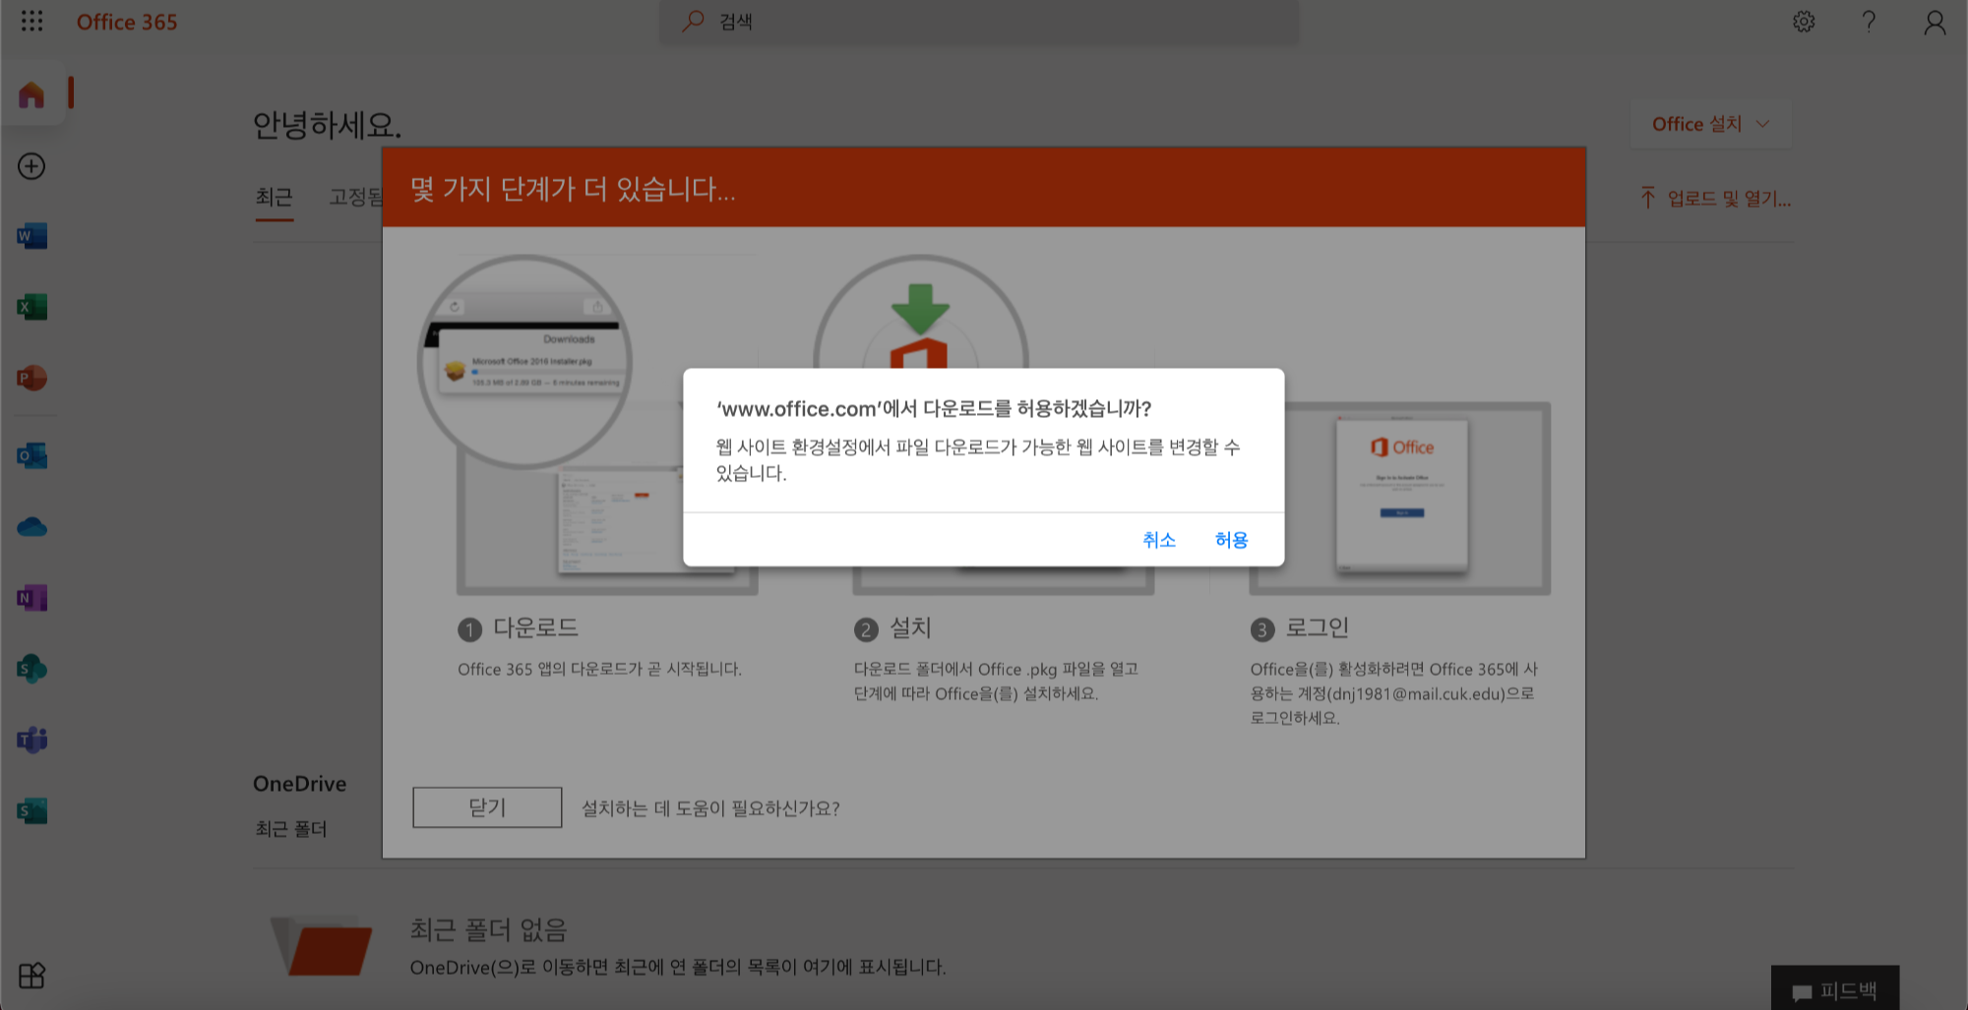Click 허용 to allow the download

point(1231,539)
